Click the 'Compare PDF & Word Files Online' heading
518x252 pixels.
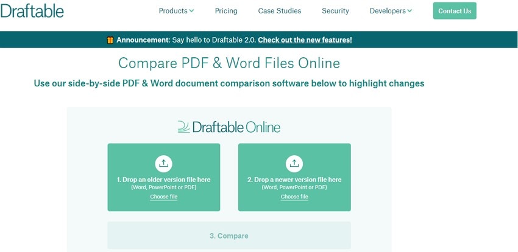(x=229, y=63)
